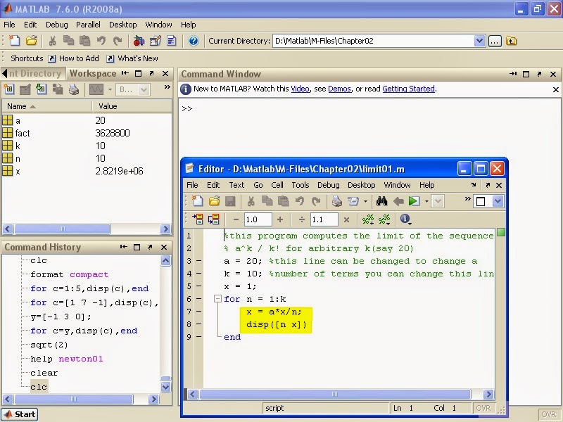The width and height of the screenshot is (563, 422).
Task: Select 'help newton01' in Command History
Action: click(67, 359)
